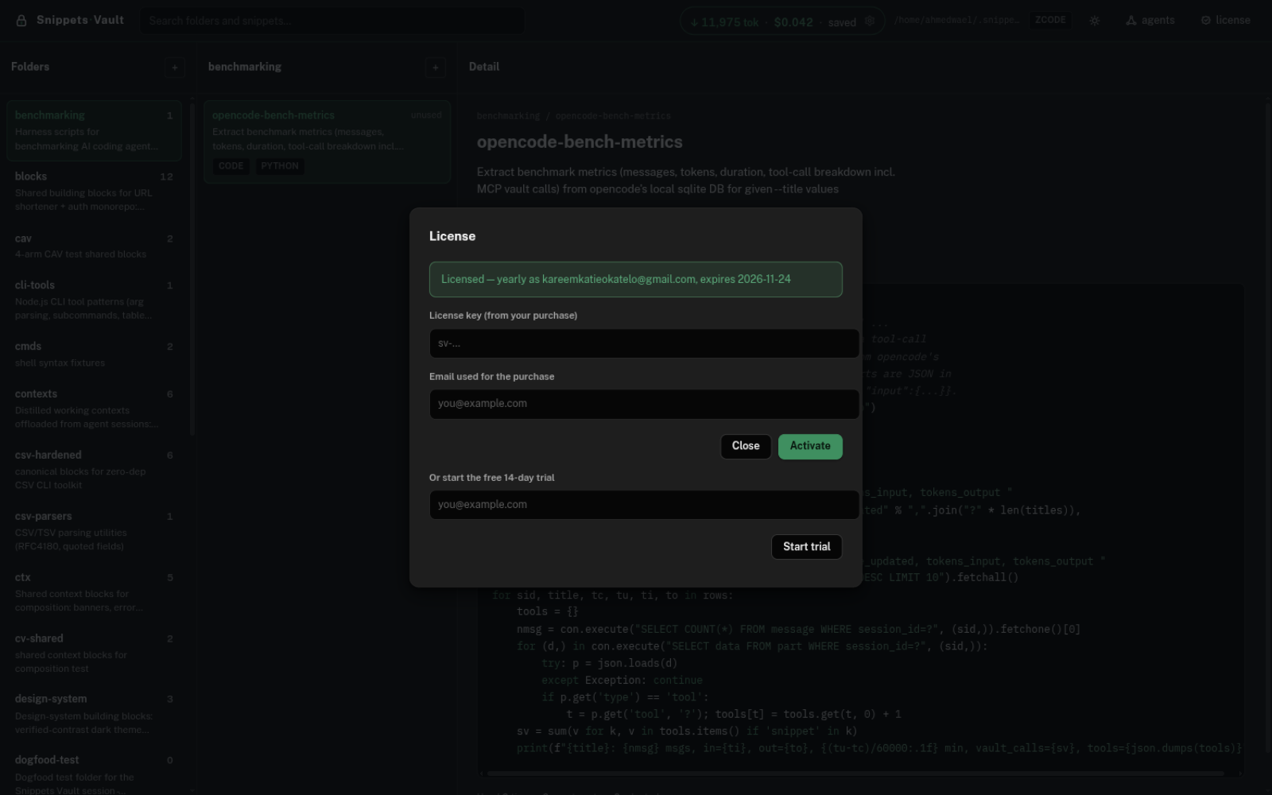Select the benchmarking folder
Viewport: 1272px width, 795px height.
click(x=94, y=130)
